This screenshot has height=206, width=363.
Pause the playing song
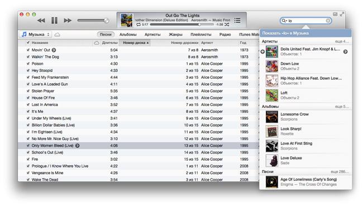tap(54, 21)
